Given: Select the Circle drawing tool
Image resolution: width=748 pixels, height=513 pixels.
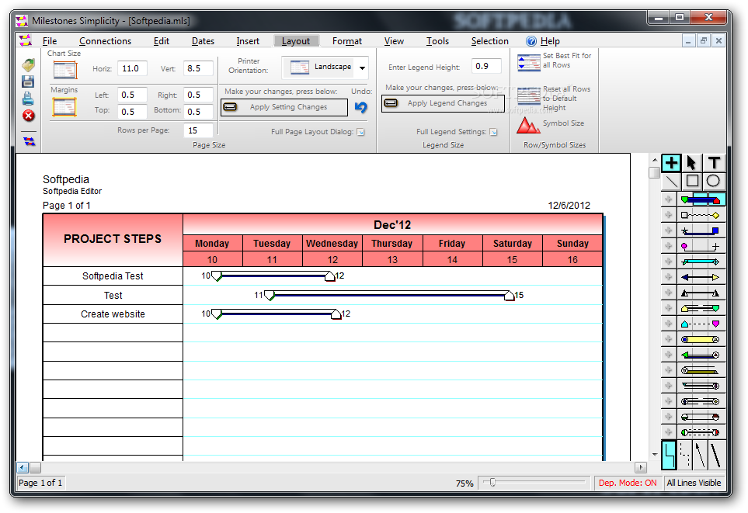Looking at the screenshot, I should (713, 181).
